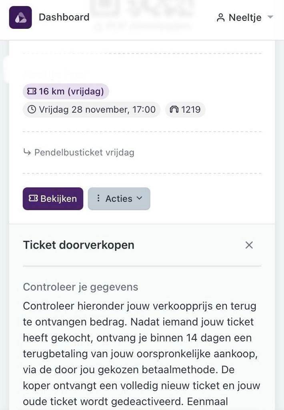Click the three-dots icon on the Acties button

click(x=98, y=198)
